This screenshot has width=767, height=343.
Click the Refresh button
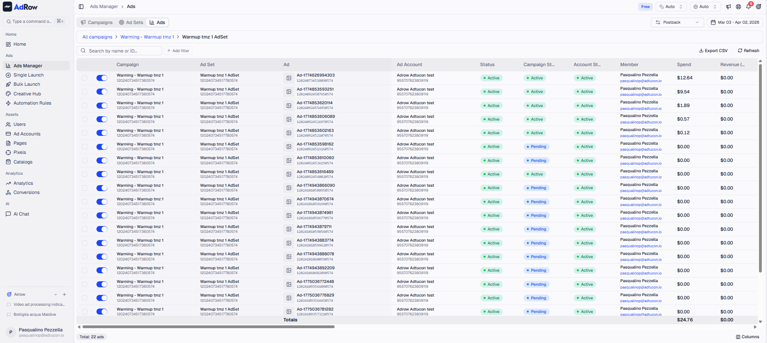[x=749, y=50]
